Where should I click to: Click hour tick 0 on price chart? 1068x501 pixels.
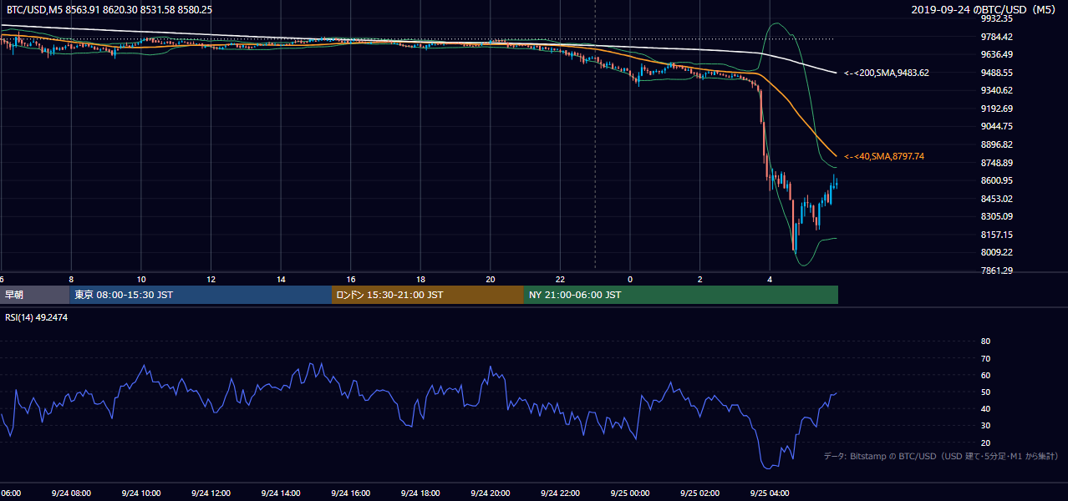[630, 279]
